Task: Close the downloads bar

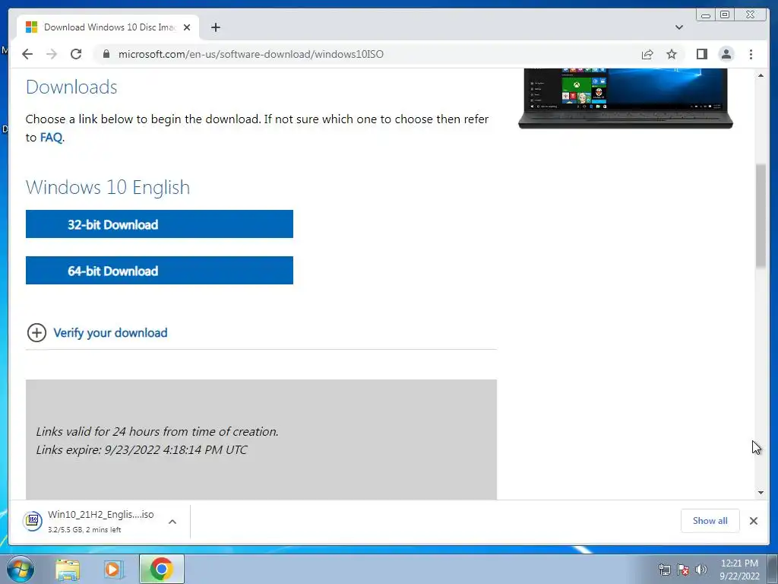Action: click(x=753, y=520)
